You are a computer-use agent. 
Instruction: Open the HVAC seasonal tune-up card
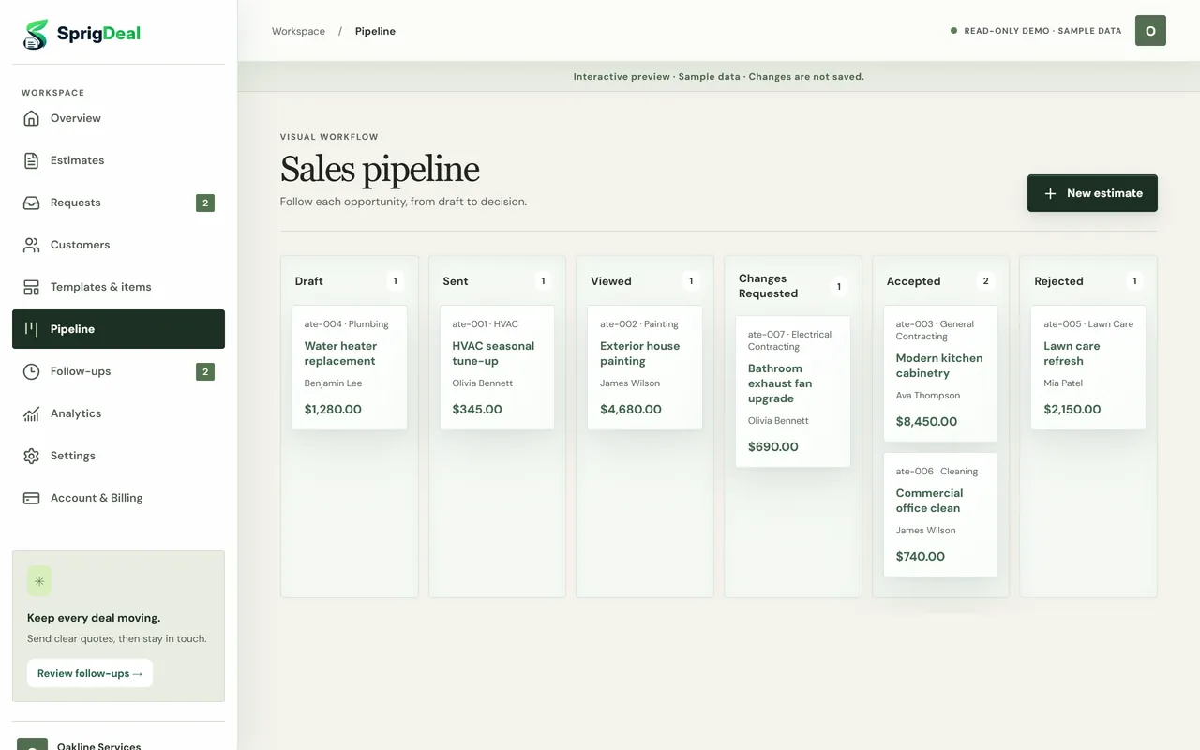[497, 367]
